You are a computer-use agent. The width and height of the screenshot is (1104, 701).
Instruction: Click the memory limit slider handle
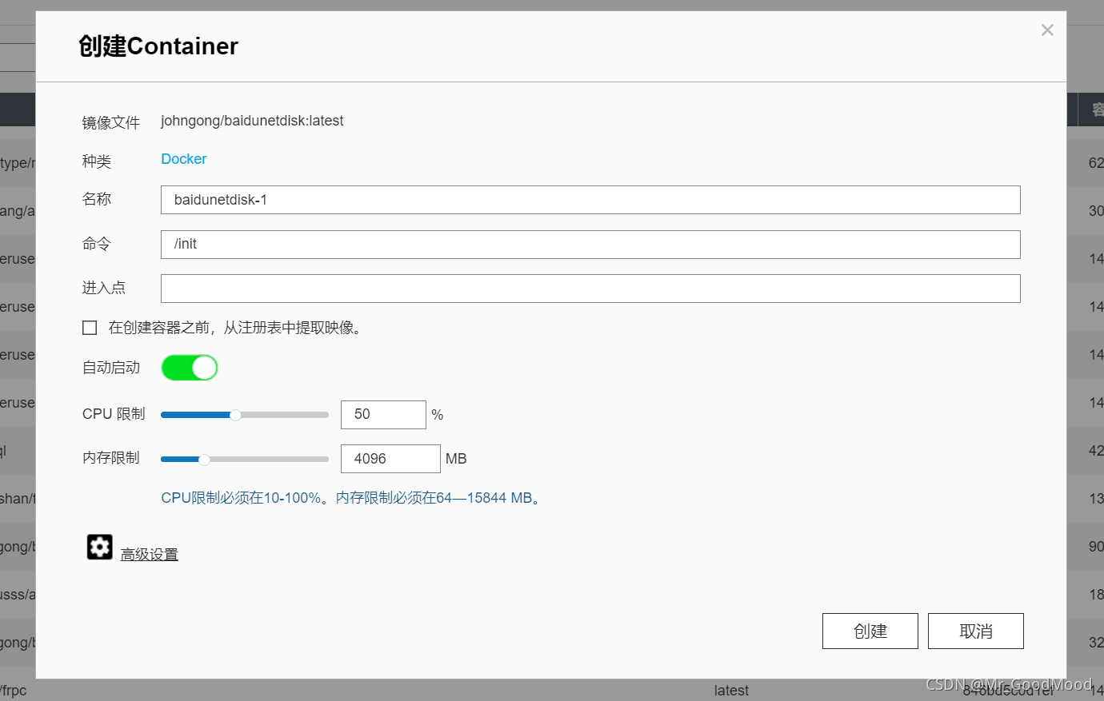pos(205,460)
